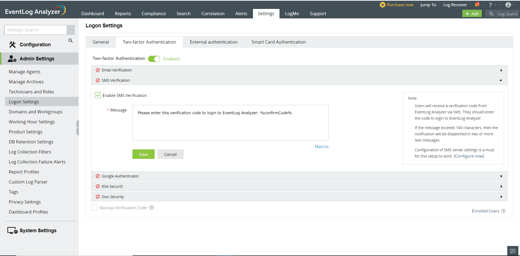
Task: Click the SMS Message text area
Action: tap(230, 123)
